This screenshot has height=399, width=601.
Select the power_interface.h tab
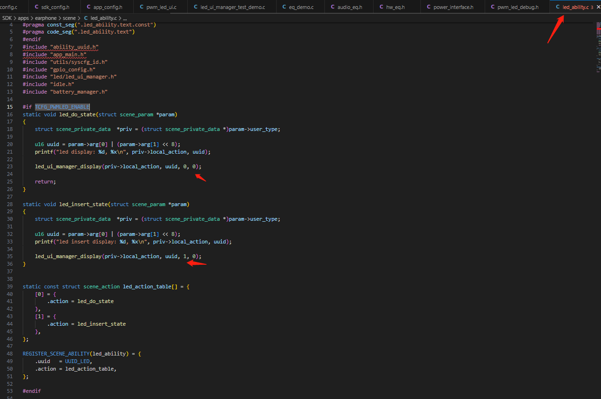point(453,7)
